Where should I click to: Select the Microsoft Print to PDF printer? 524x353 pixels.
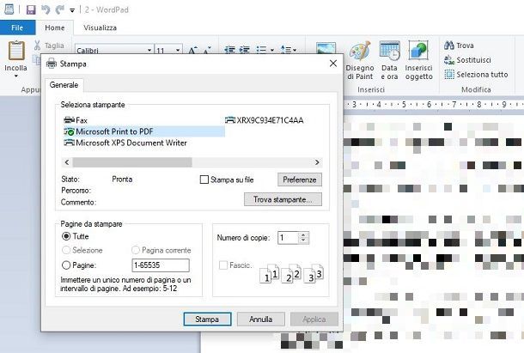(143, 131)
